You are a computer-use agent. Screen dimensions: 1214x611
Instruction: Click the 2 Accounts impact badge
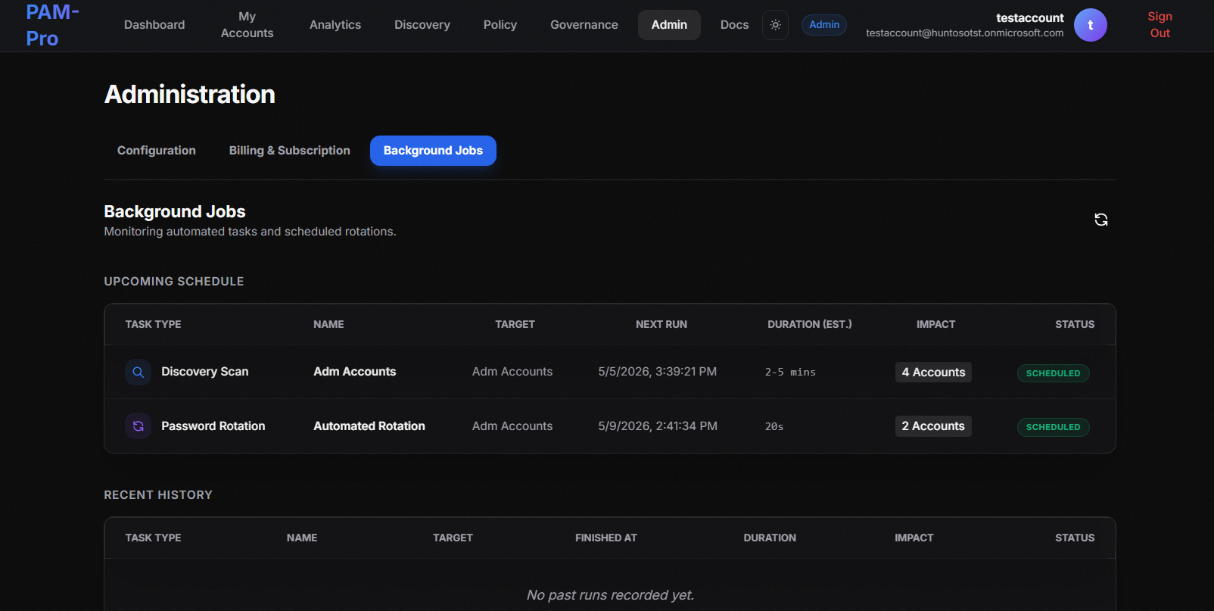[x=933, y=426]
